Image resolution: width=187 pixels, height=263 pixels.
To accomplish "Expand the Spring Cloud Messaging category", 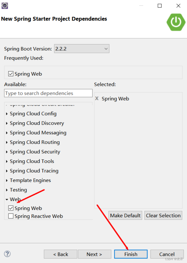I will [x=6, y=133].
